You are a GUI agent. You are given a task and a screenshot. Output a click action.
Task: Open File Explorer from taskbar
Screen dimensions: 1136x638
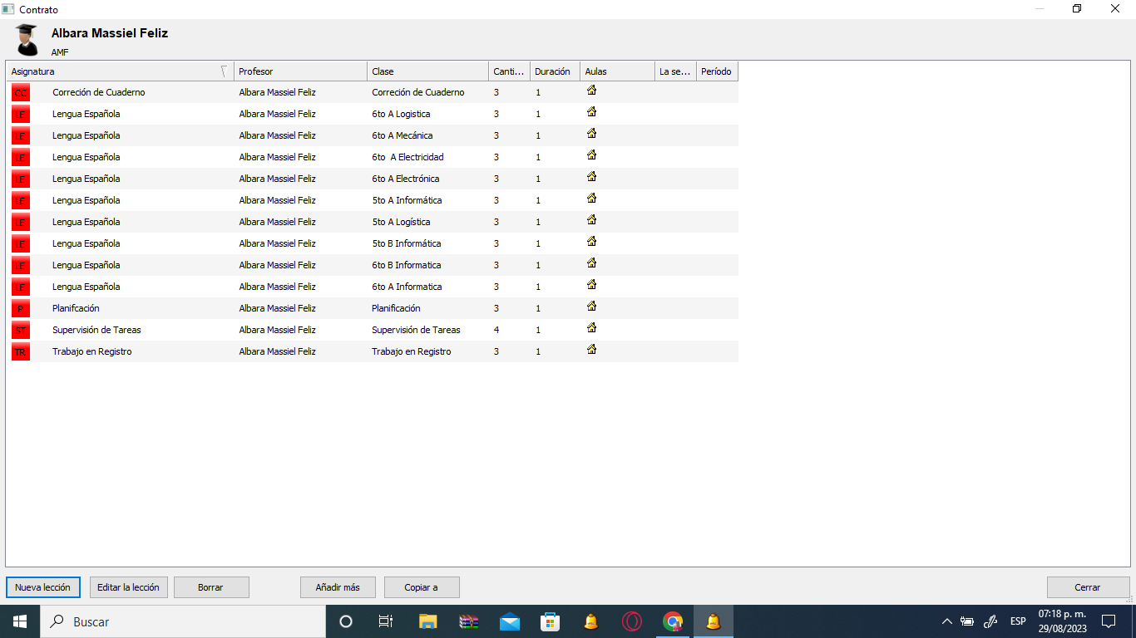(x=427, y=621)
